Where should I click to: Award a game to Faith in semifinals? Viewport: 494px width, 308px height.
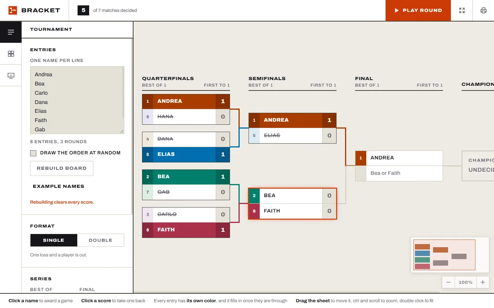(x=291, y=211)
